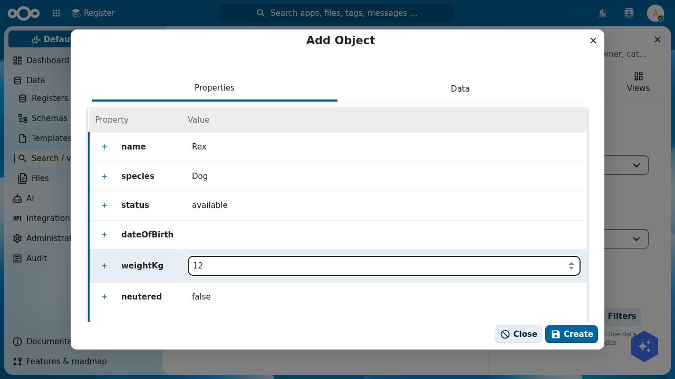Open the user avatar menu
The image size is (675, 379).
[x=655, y=13]
